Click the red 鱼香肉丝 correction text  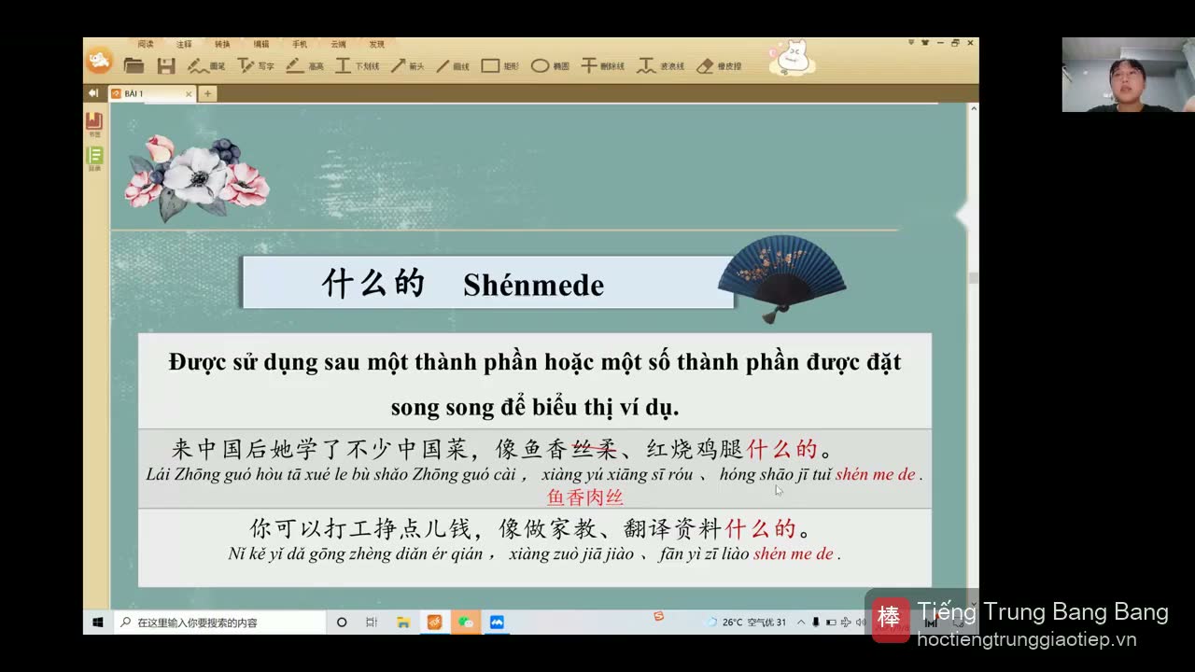coord(585,498)
